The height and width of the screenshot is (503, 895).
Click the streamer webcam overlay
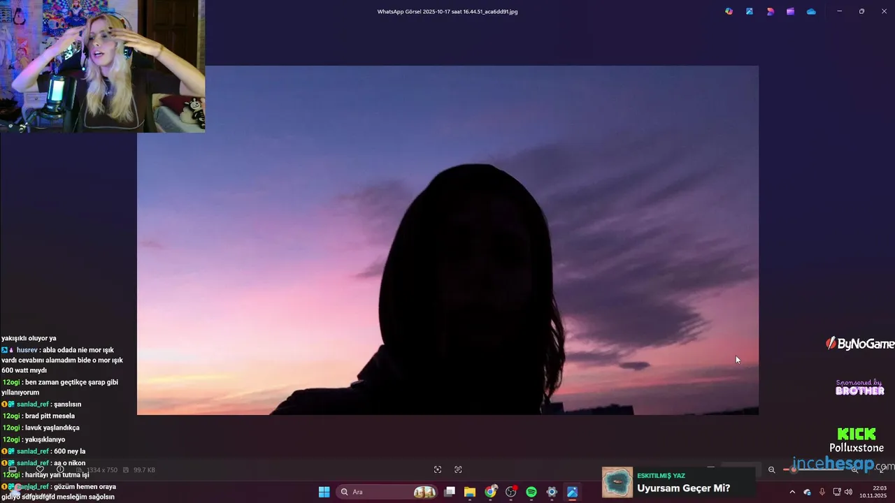(x=102, y=66)
